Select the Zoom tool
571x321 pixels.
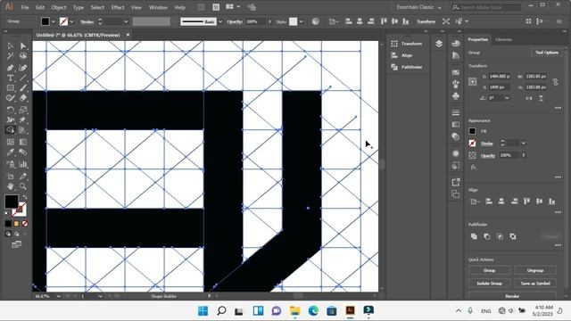click(x=23, y=186)
